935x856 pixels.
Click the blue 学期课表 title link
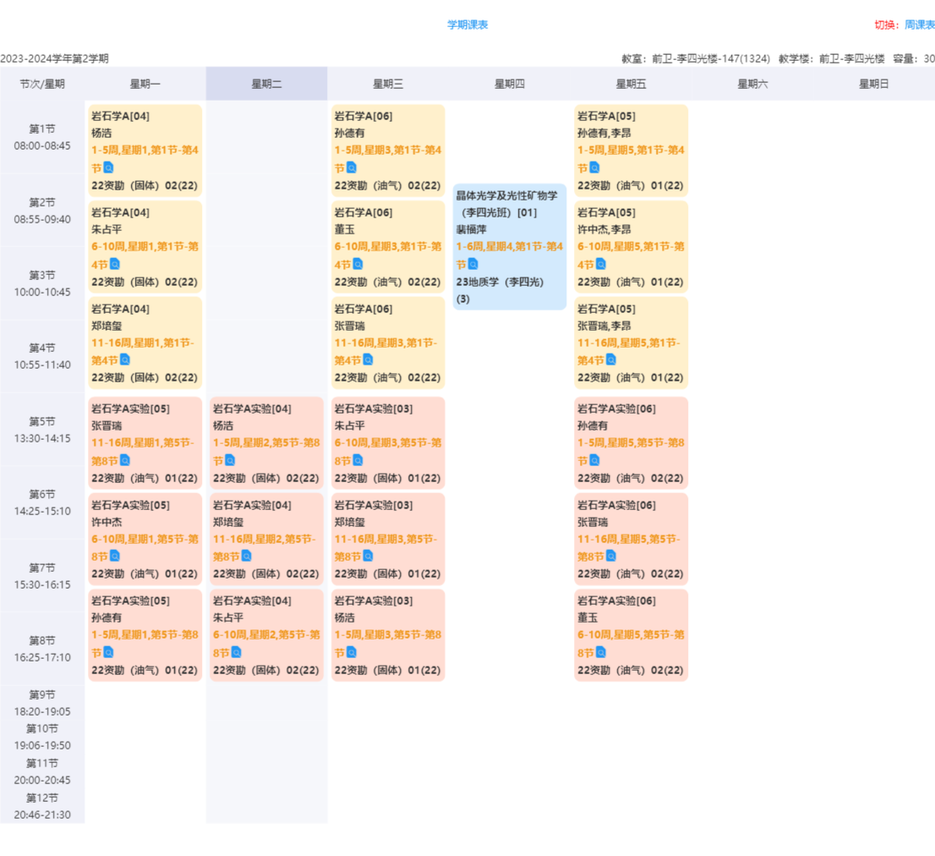467,25
